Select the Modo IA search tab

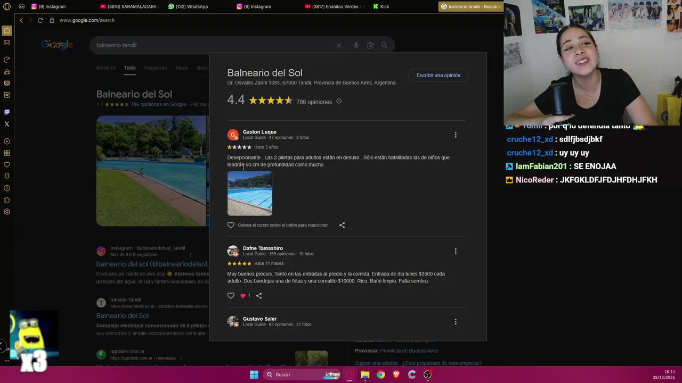(105, 68)
